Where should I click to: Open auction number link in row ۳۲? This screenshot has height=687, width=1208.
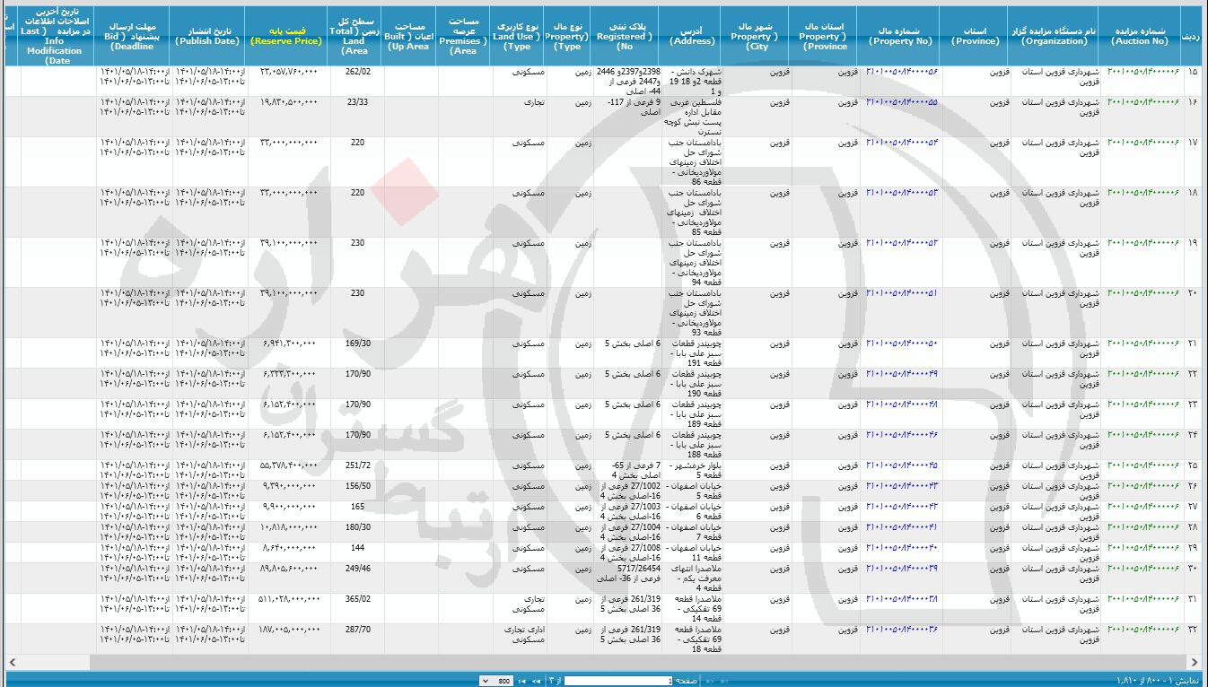tap(1143, 630)
